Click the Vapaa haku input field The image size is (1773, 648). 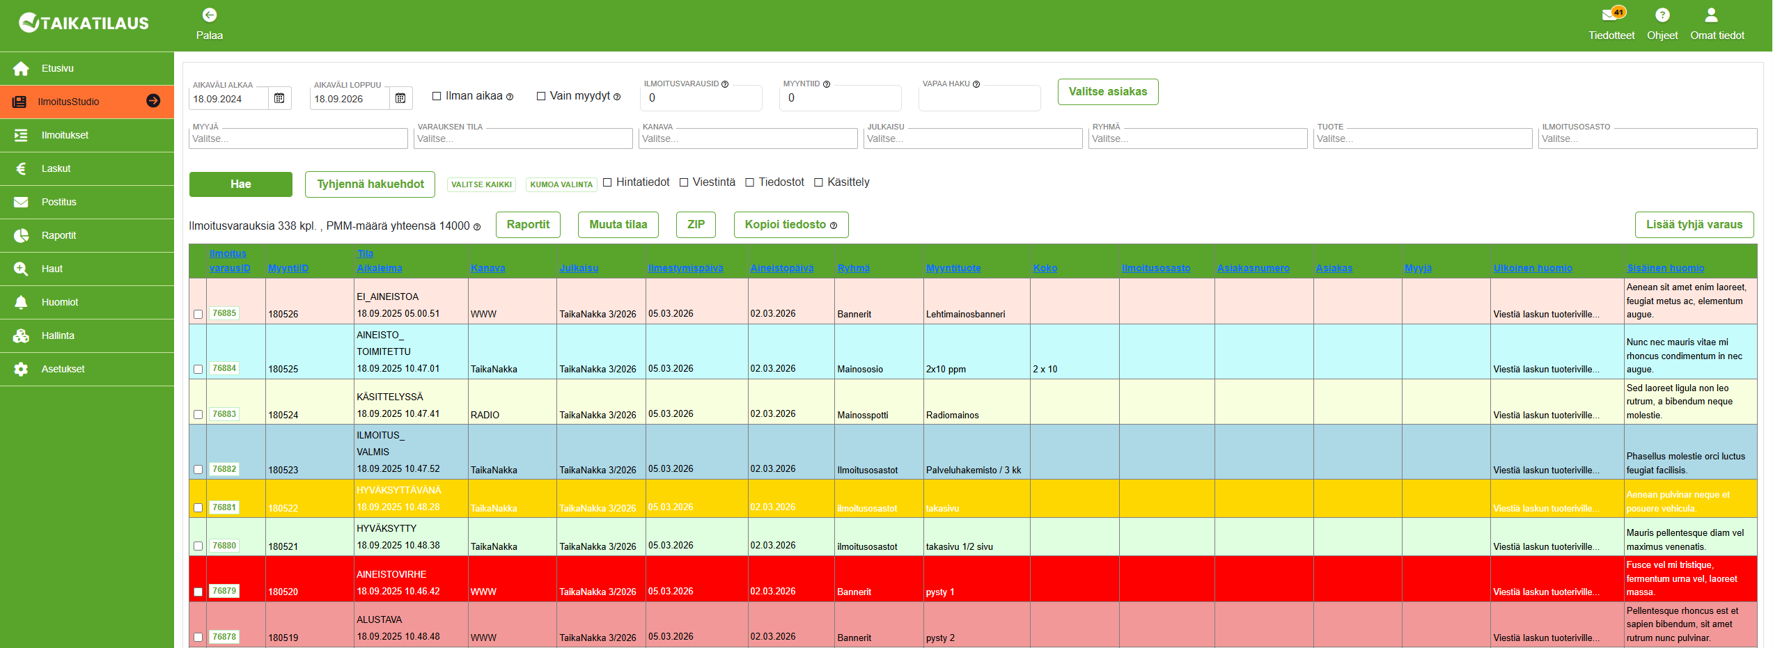[978, 99]
